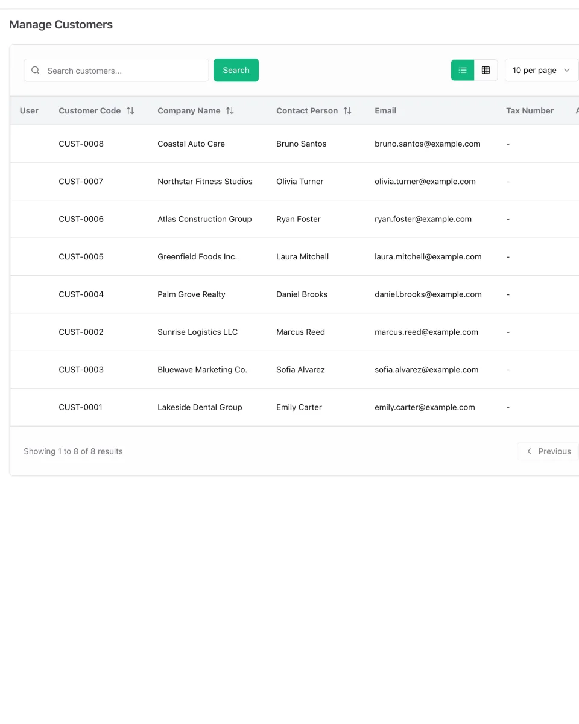Click the Customer Code column header text
This screenshot has height=724, width=579.
click(90, 111)
